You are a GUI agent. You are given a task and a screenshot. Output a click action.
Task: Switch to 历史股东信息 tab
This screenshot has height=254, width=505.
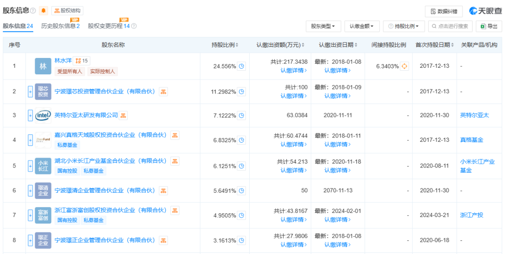60,26
